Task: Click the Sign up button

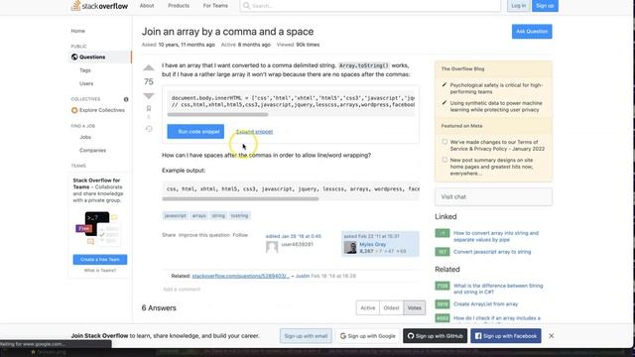Action: [x=545, y=6]
